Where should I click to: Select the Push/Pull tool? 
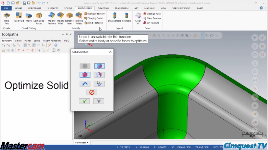19,17
